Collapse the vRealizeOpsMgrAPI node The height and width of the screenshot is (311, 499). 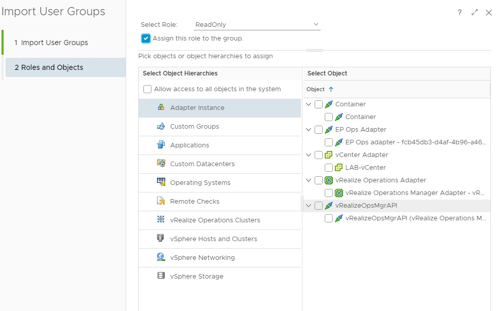coord(309,206)
